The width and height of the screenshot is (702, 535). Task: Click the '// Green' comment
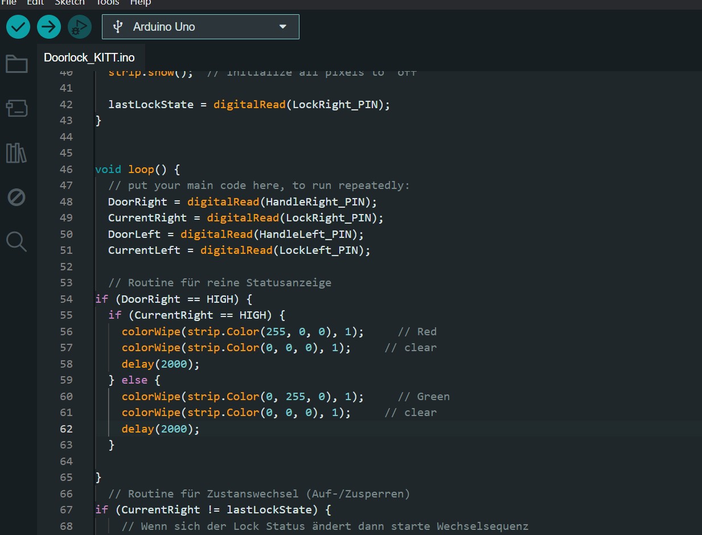(424, 396)
